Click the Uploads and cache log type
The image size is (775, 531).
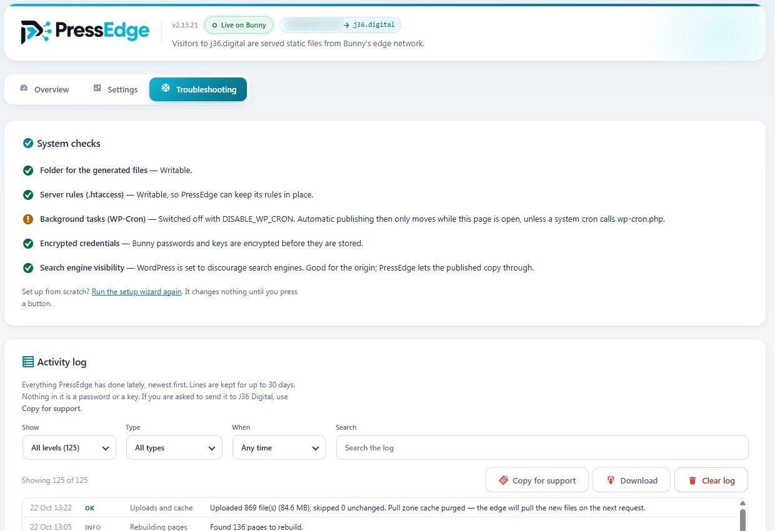161,508
